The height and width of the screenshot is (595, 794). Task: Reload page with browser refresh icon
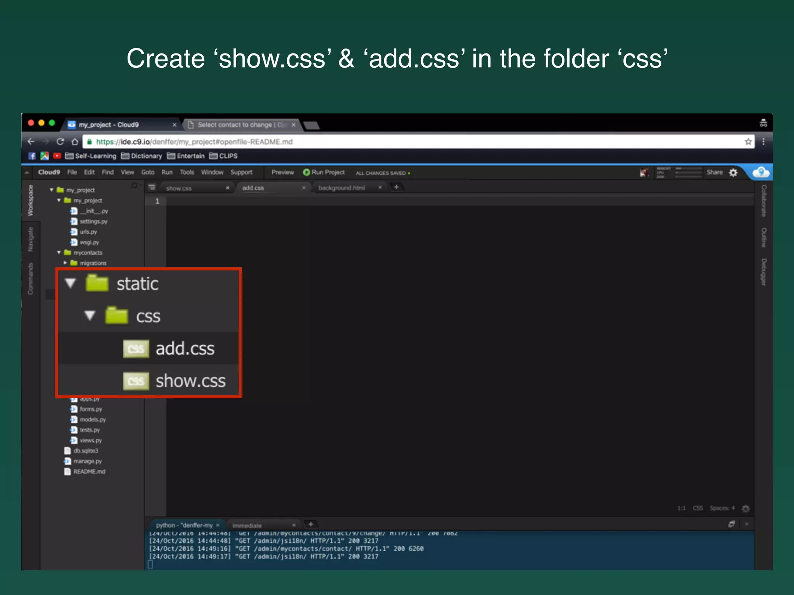(60, 142)
